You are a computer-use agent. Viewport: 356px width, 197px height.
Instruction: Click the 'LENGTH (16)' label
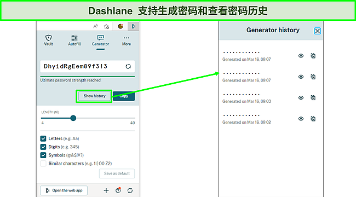pyautogui.click(x=50, y=112)
